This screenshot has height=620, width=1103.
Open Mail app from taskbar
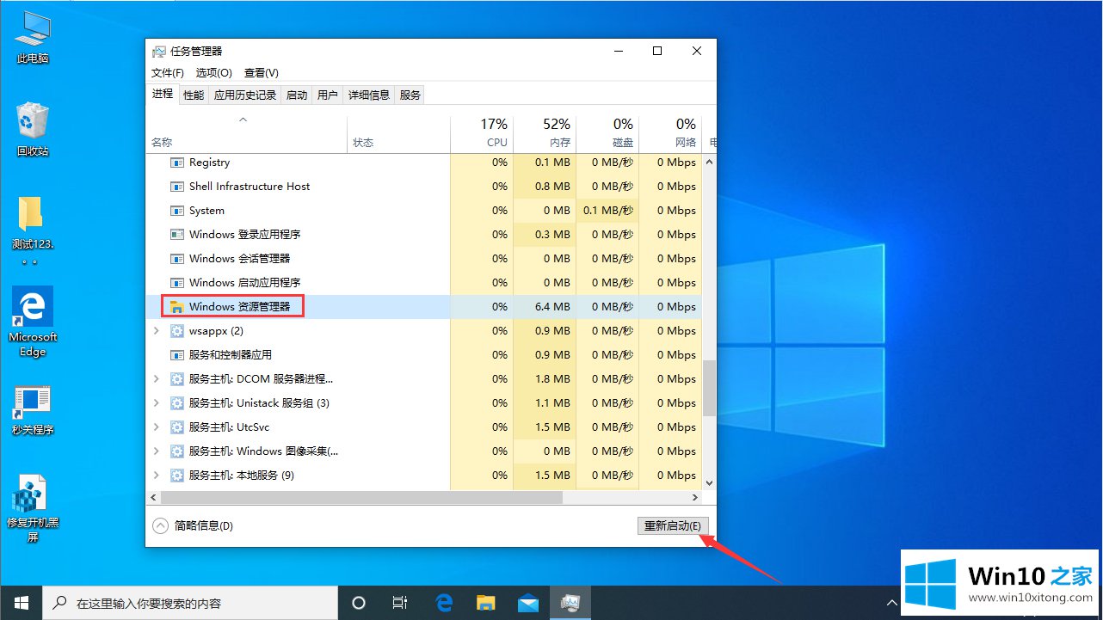click(x=528, y=603)
